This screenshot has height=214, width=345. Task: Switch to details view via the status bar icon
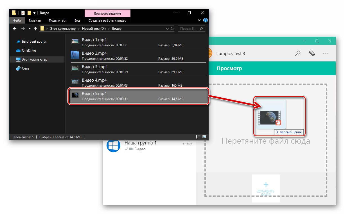(x=198, y=137)
